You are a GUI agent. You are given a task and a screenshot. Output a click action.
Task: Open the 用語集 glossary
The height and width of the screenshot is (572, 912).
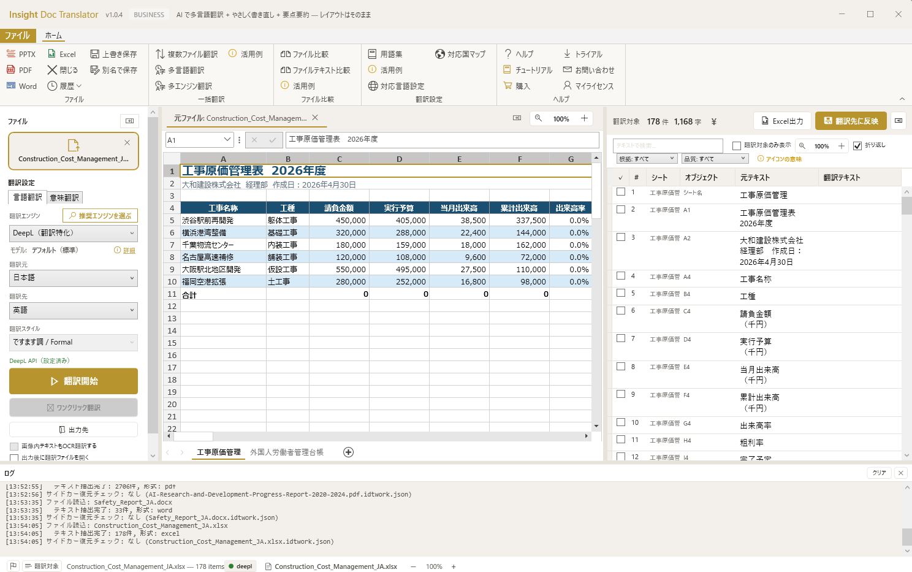pyautogui.click(x=385, y=54)
